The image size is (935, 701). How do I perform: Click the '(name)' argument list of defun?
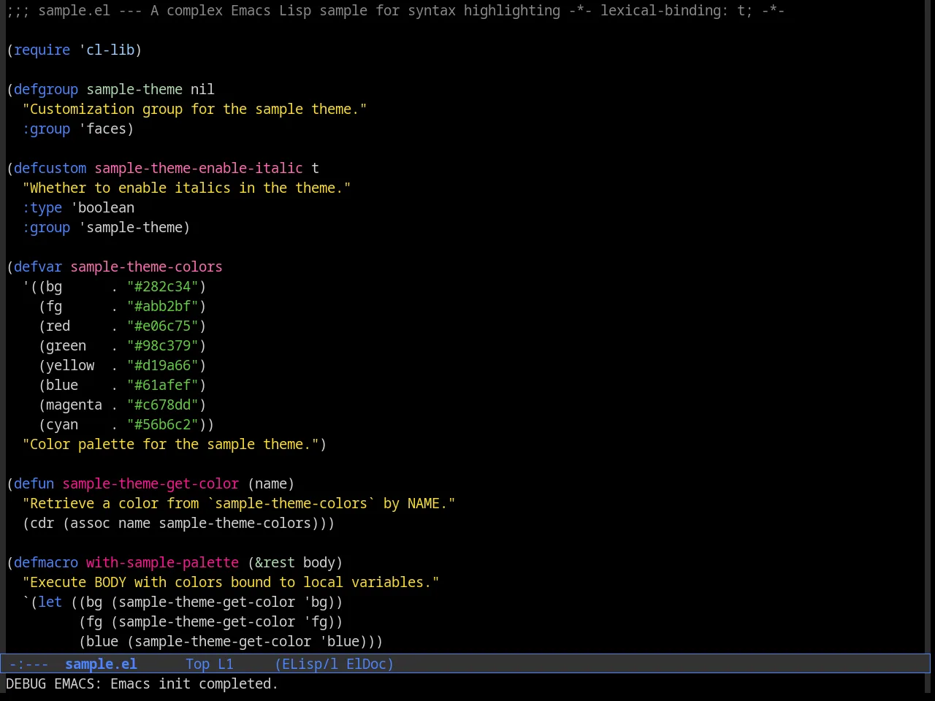click(x=271, y=483)
